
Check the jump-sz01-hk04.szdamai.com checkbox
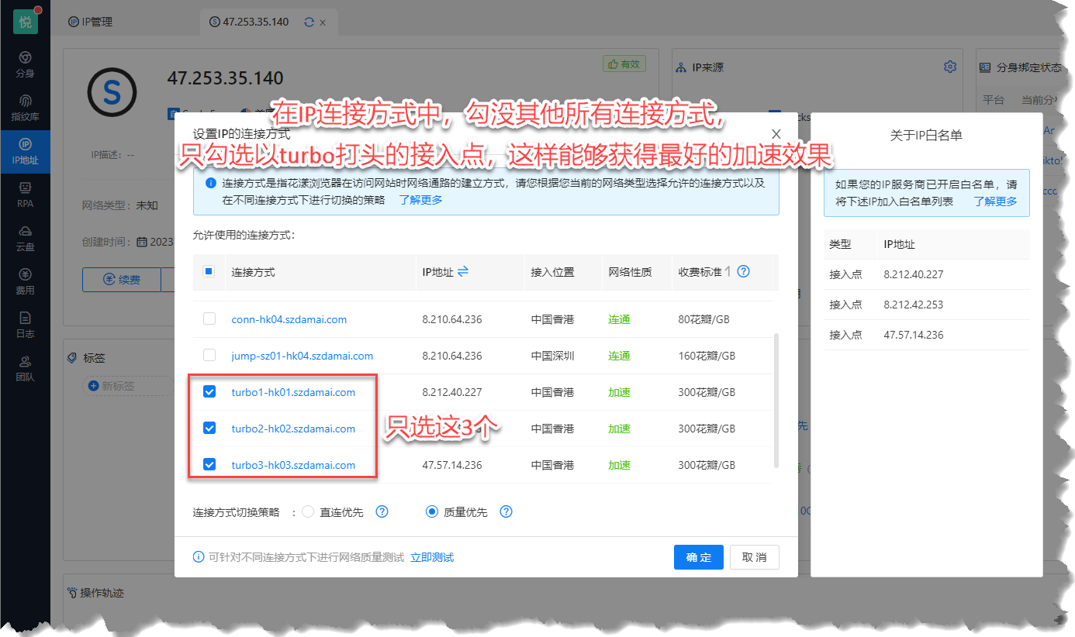209,355
